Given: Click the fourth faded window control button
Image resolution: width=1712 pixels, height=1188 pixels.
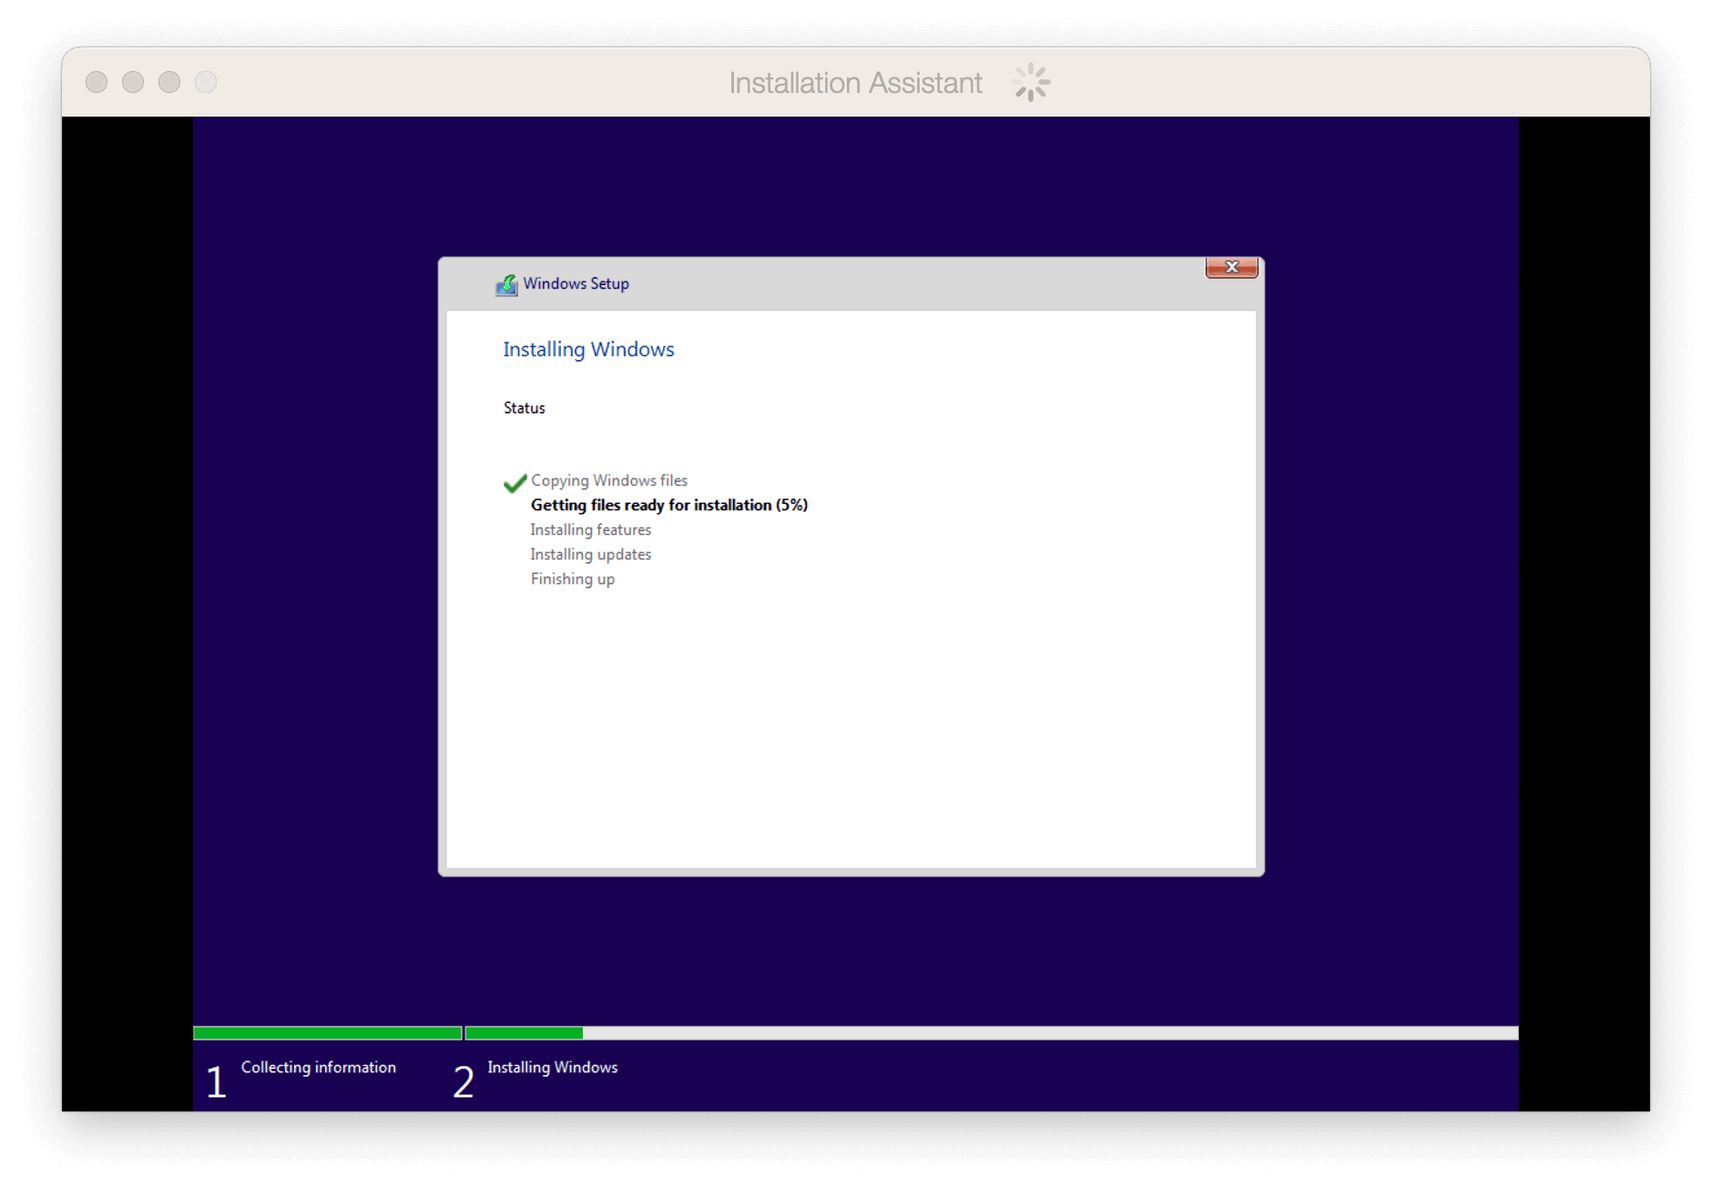Looking at the screenshot, I should (206, 82).
